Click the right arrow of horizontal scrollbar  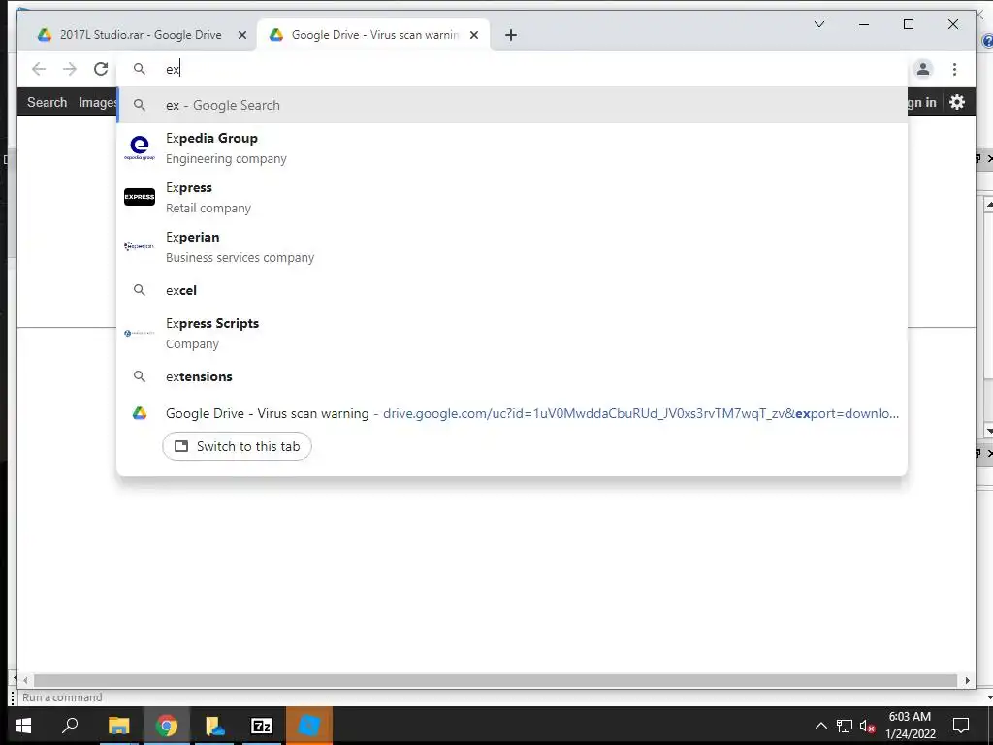(x=967, y=680)
